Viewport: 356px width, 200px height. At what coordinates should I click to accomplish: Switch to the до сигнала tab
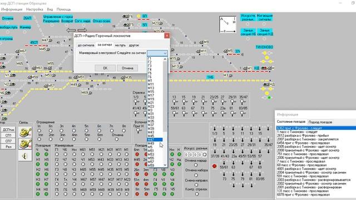point(86,45)
